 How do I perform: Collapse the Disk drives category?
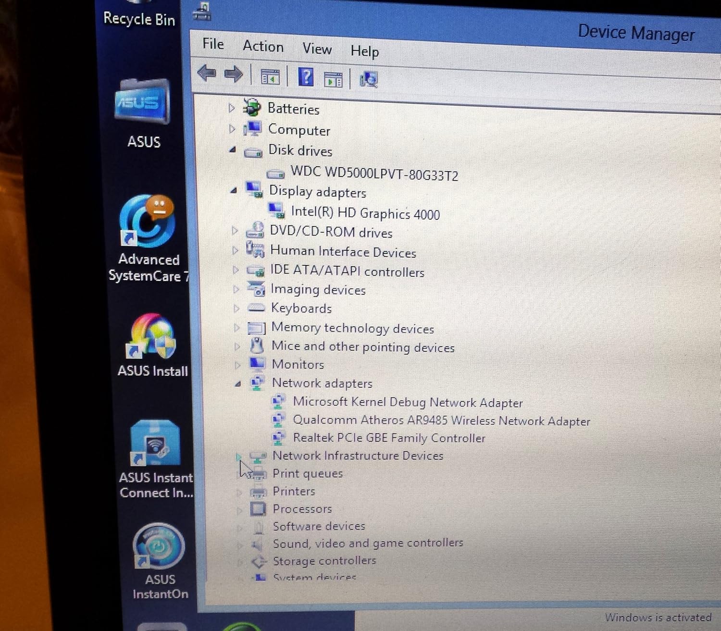coord(233,150)
